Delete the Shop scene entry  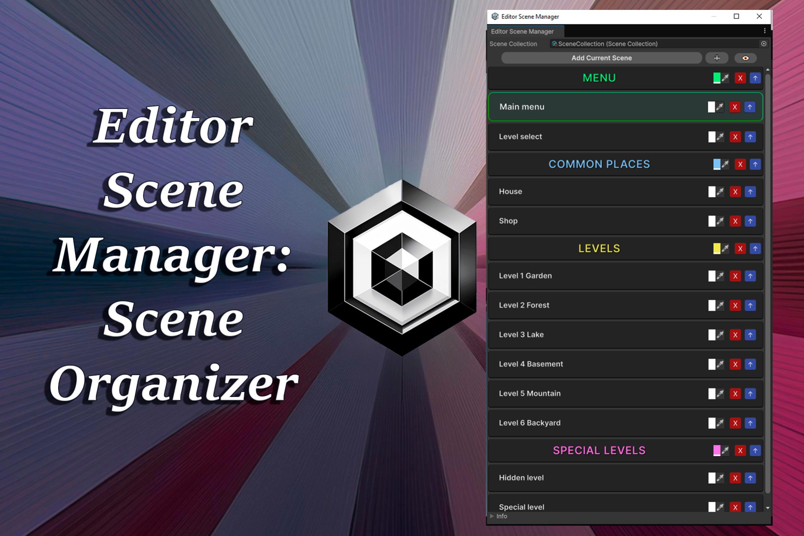point(735,221)
